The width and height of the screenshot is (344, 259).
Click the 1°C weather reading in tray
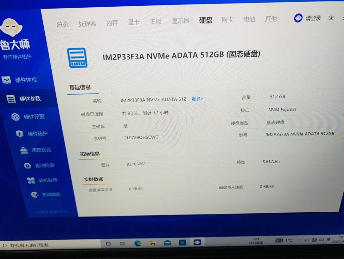click(x=289, y=240)
